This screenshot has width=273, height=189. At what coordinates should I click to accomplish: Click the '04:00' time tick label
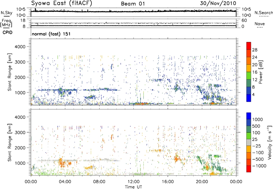pos(65,182)
